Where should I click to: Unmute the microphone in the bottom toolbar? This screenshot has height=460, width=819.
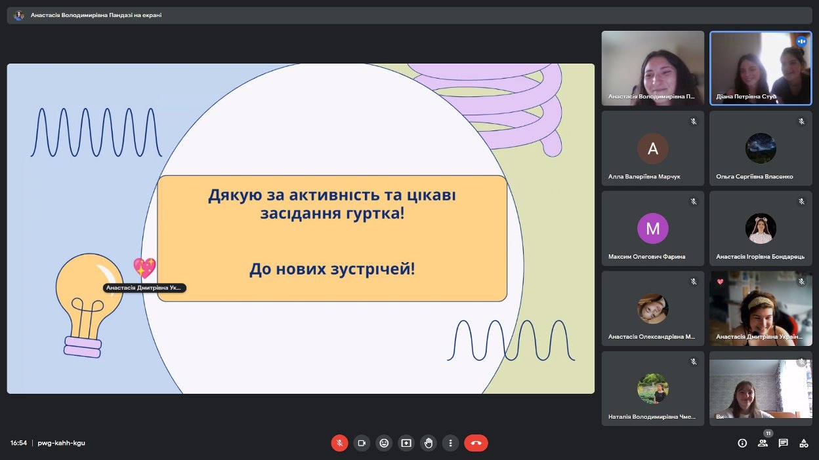pos(339,443)
